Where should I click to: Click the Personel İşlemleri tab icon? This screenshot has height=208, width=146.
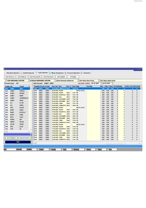(x=66, y=73)
